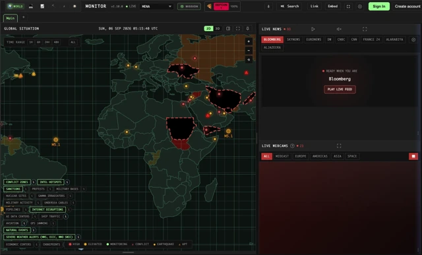Set time range to 24H
Viewport: 422px width, 255px height.
tap(47, 42)
